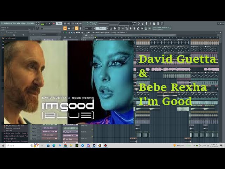Select the playlist mute tool icon
Image resolution: width=225 pixels, height=169 pixels.
pyautogui.click(x=77, y=32)
